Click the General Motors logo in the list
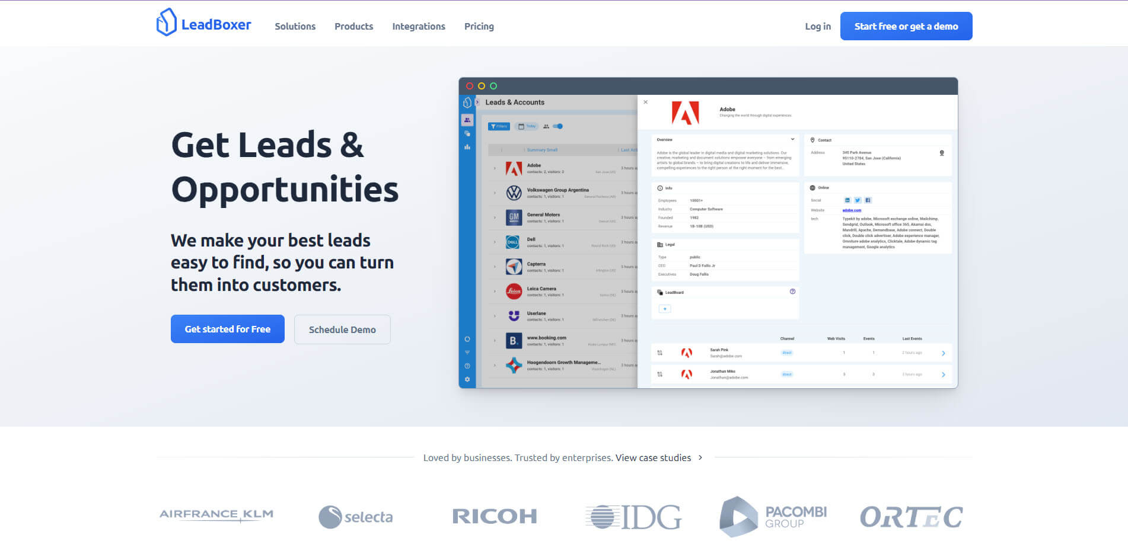Image resolution: width=1128 pixels, height=544 pixels. (514, 217)
